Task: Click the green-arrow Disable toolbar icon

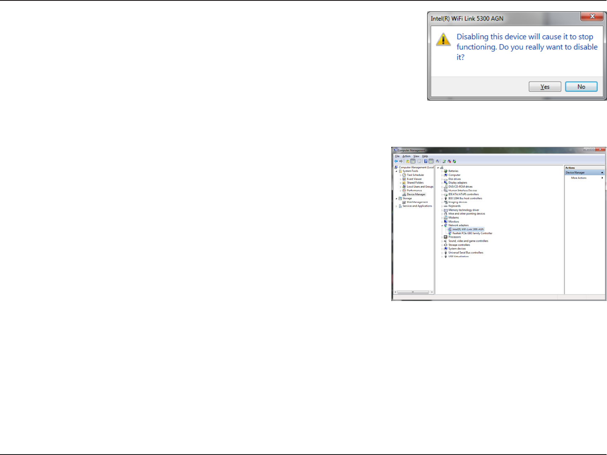Action: (455, 161)
